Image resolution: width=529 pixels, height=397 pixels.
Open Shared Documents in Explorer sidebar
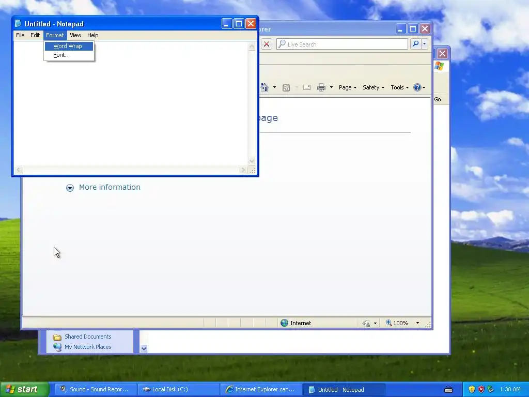[x=88, y=337]
